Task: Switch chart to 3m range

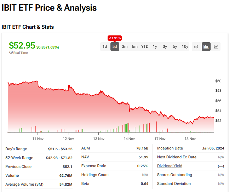Action: [x=125, y=46]
